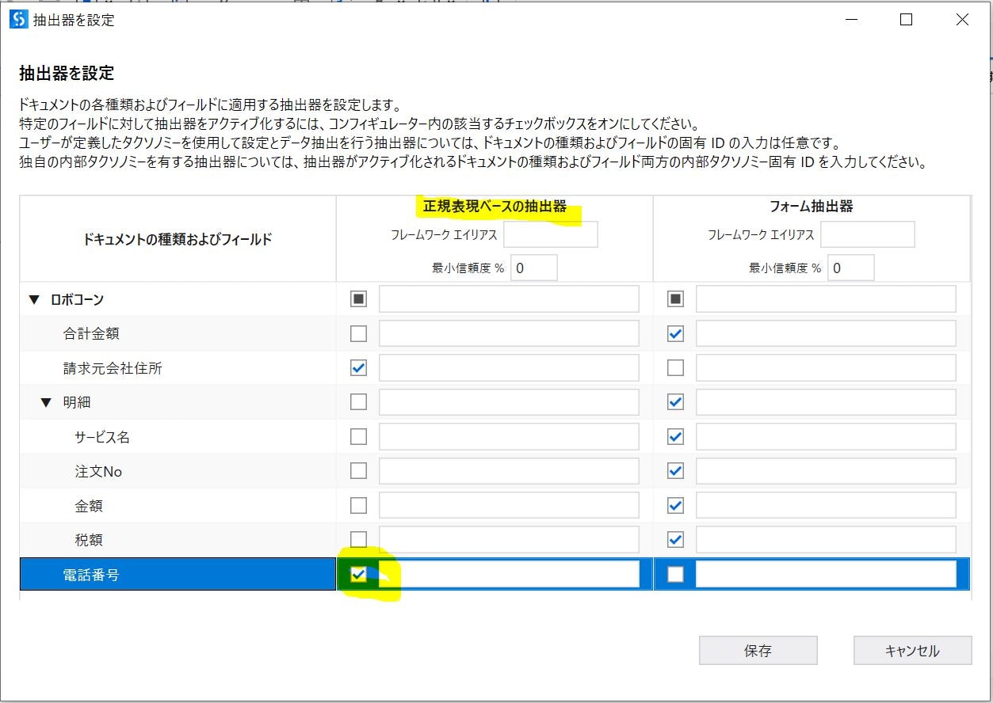Toggle tri-state regex checkbox for ロボコーン
The image size is (993, 703).
pyautogui.click(x=357, y=298)
